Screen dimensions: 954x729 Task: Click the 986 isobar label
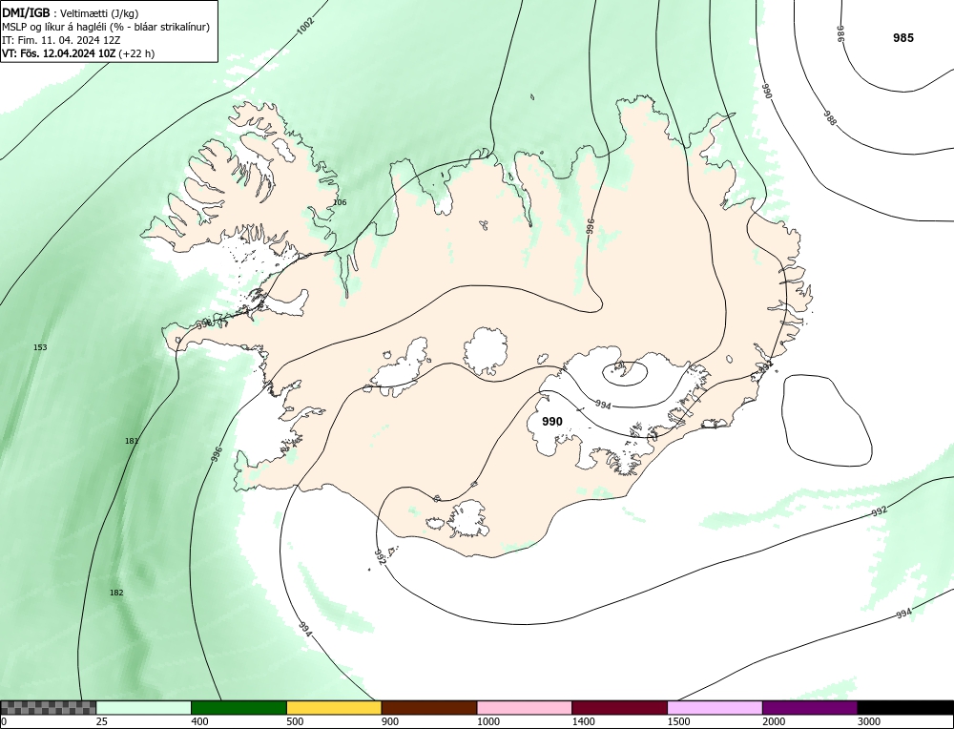pyautogui.click(x=841, y=33)
